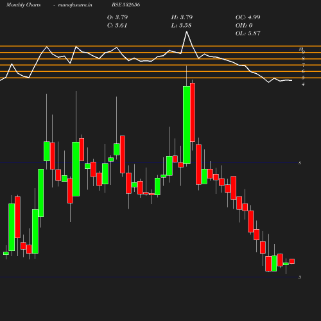Click the 'Monthly Charts' title text
The image size is (321, 321).
(x=24, y=4)
